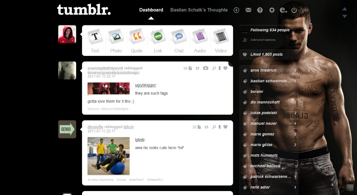This screenshot has width=357, height=195.
Task: Open the mario gomez tracked tag
Action: pos(269,134)
